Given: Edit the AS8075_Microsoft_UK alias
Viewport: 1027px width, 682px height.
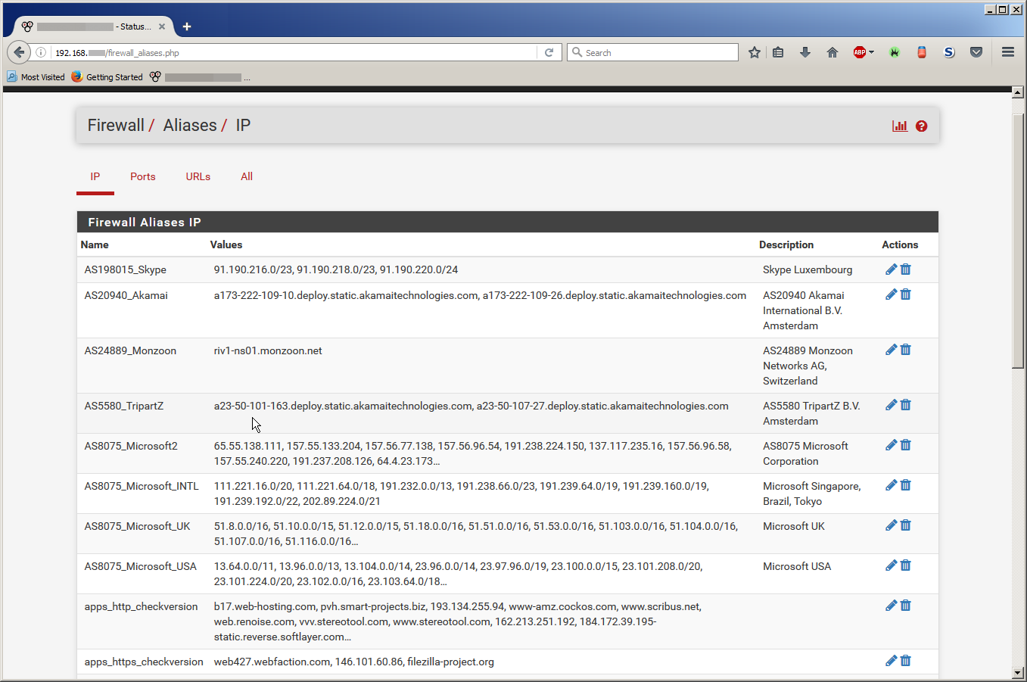Looking at the screenshot, I should 891,525.
